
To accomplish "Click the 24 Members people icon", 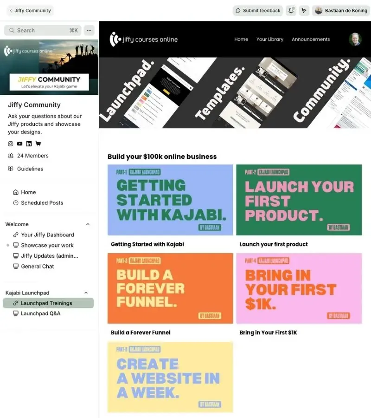I will pyautogui.click(x=11, y=156).
